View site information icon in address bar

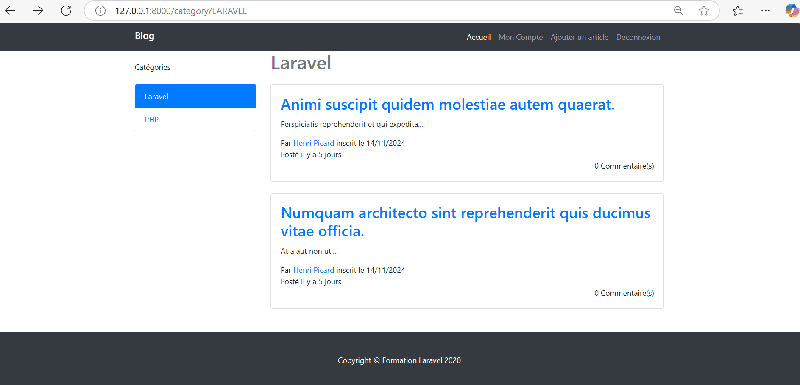(100, 11)
